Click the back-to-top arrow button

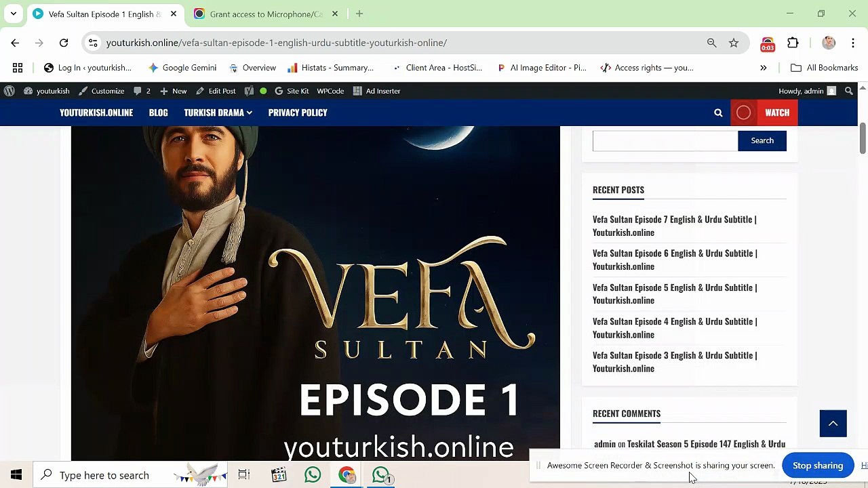[x=833, y=424]
